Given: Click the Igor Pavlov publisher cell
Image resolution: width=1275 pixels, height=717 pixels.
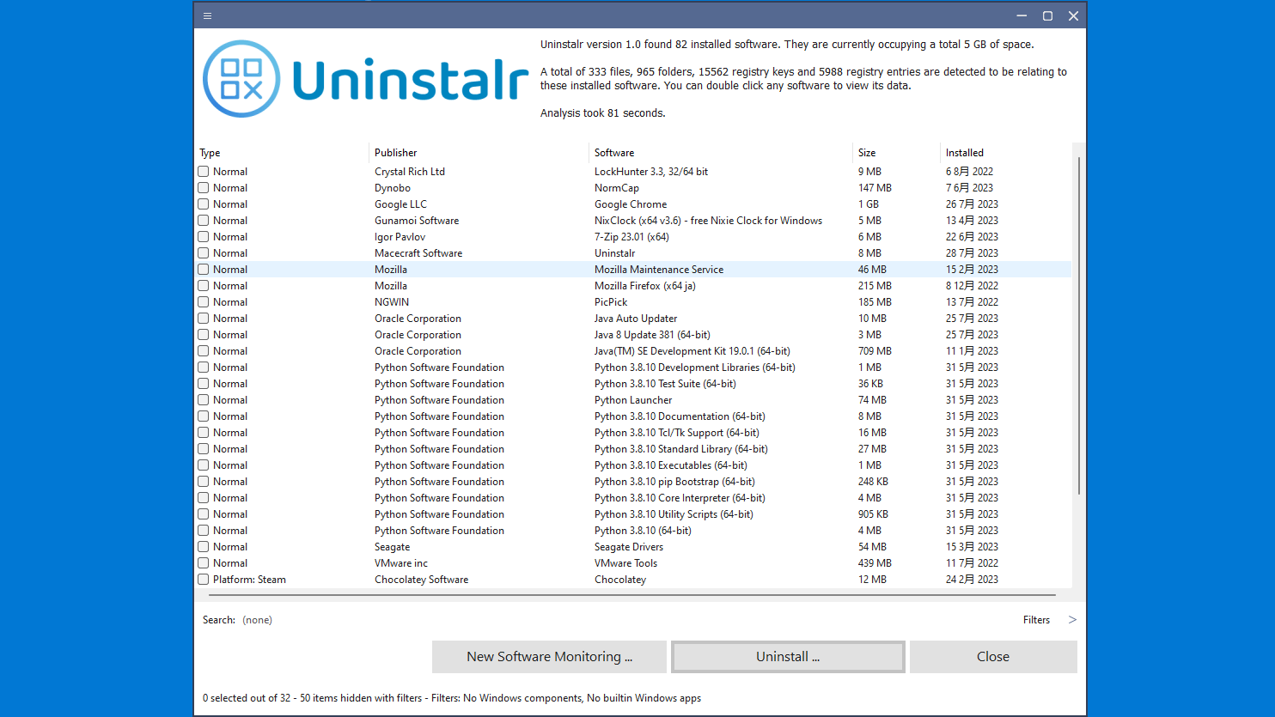Looking at the screenshot, I should [x=400, y=237].
